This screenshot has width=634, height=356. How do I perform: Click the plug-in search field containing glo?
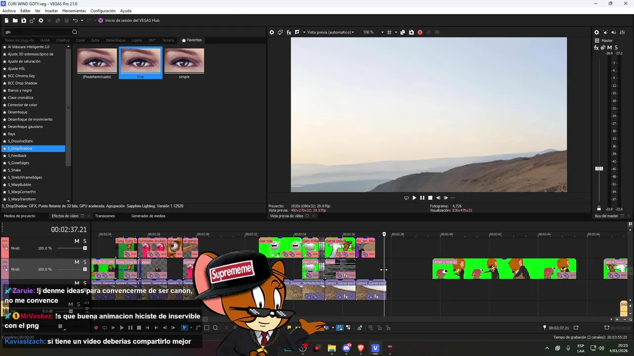(38, 32)
